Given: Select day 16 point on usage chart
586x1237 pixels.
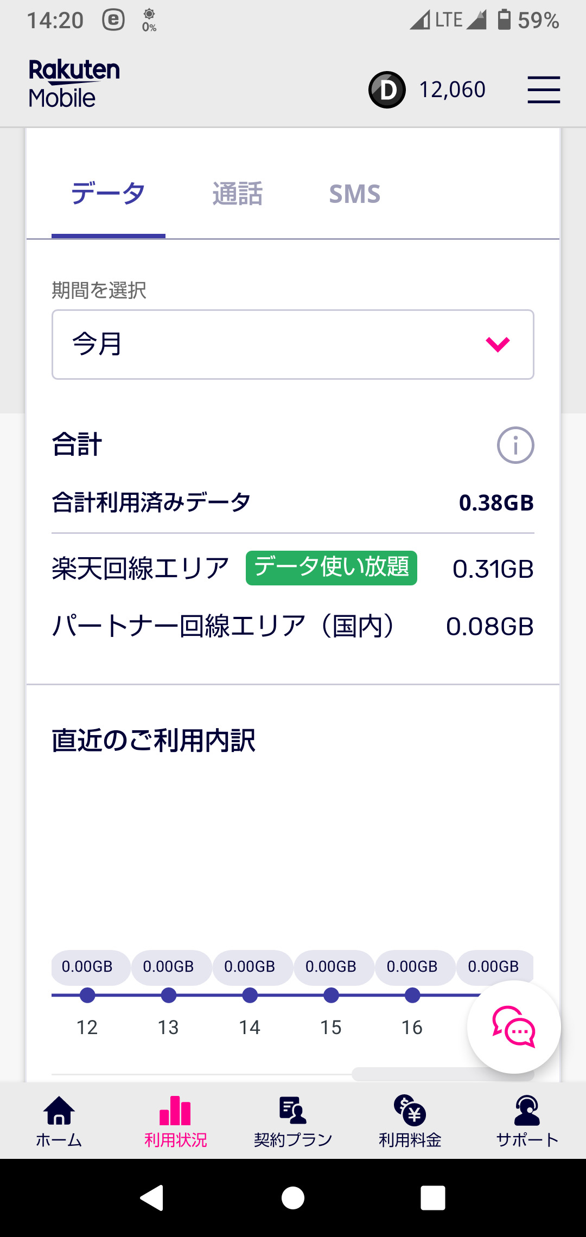Looking at the screenshot, I should pyautogui.click(x=412, y=995).
